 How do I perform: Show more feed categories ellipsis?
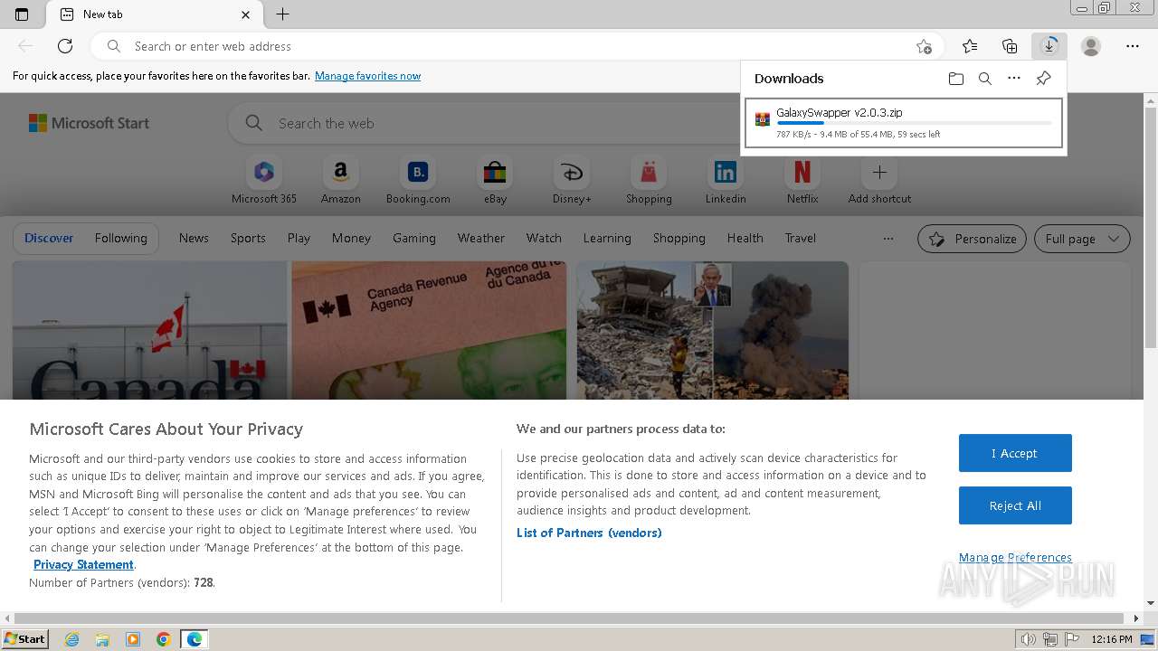click(x=888, y=239)
